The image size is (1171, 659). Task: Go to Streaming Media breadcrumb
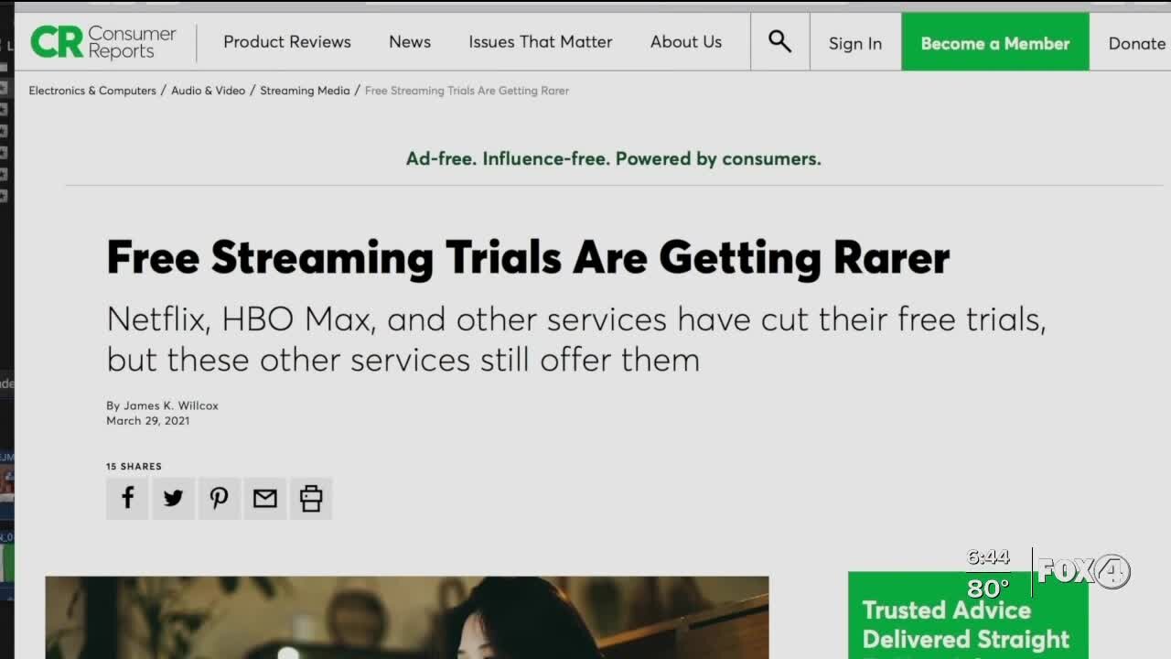[x=305, y=91]
